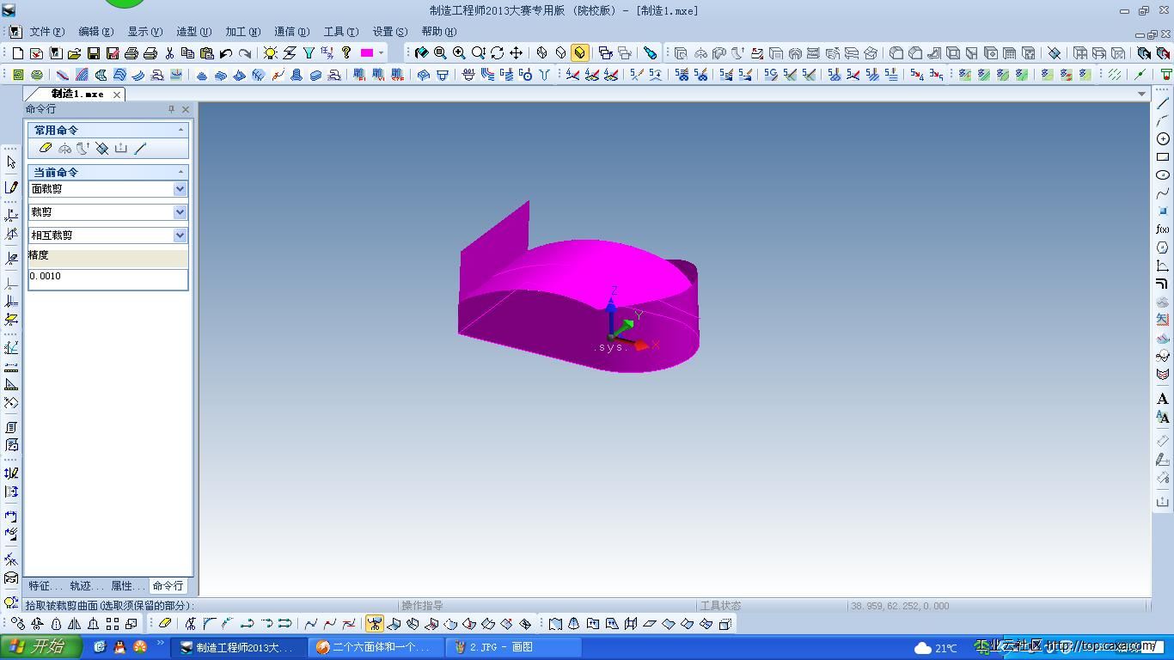The width and height of the screenshot is (1174, 660).
Task: Activate the rotate view icon
Action: point(497,53)
